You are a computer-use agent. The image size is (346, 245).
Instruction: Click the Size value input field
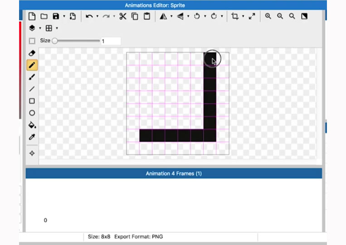[x=111, y=41]
